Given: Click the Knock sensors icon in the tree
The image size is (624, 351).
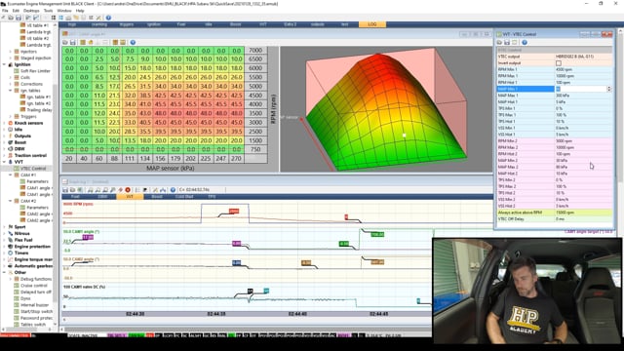Looking at the screenshot, I should 11,123.
